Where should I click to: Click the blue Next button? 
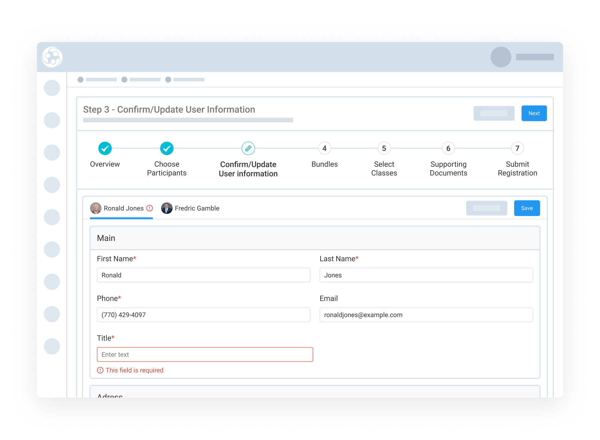pos(534,113)
